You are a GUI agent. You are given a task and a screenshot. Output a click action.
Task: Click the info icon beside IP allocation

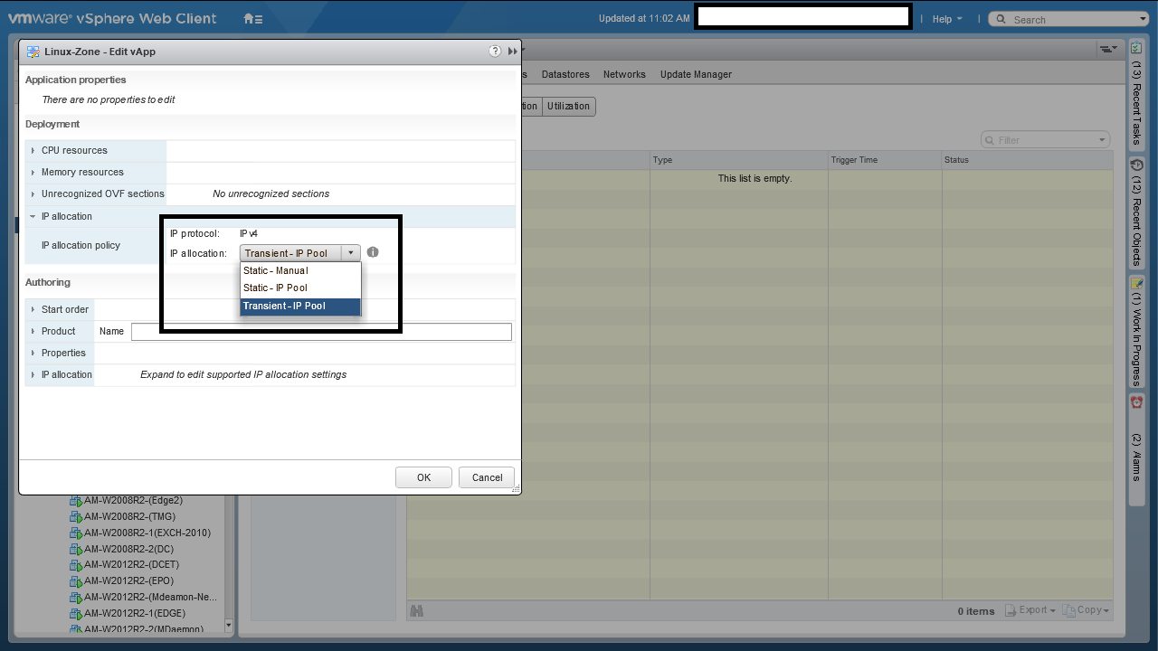click(373, 253)
